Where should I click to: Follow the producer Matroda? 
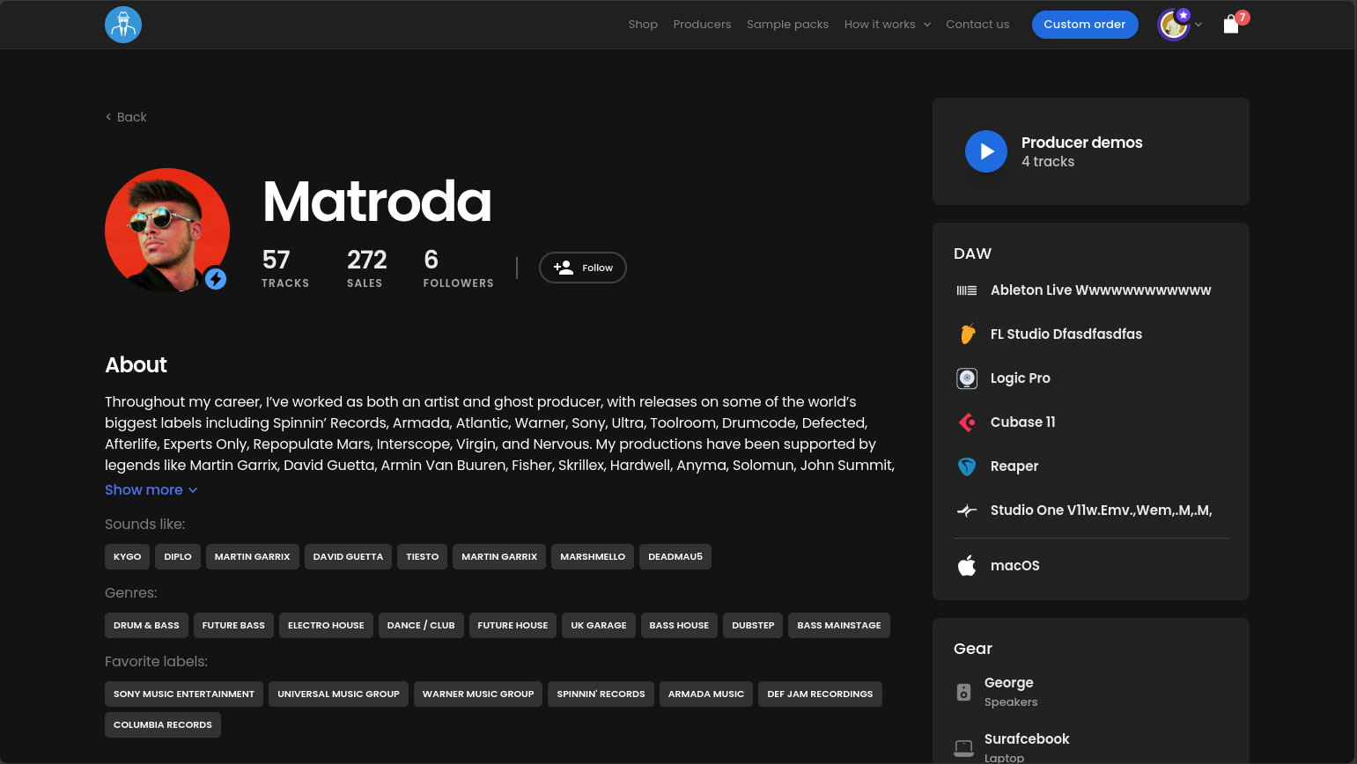point(582,268)
